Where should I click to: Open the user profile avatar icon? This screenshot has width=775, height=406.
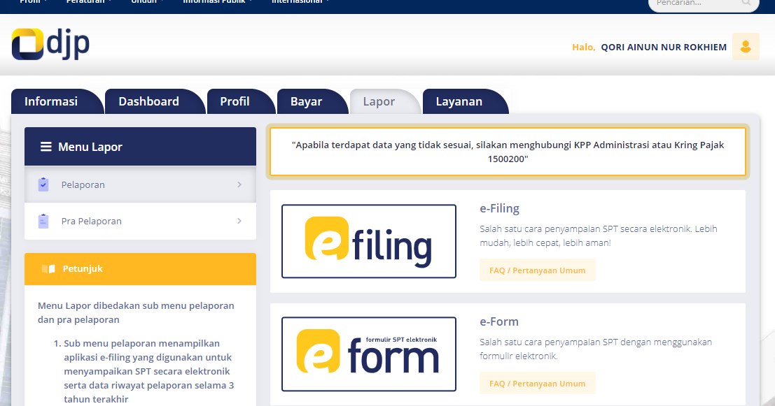[x=746, y=47]
